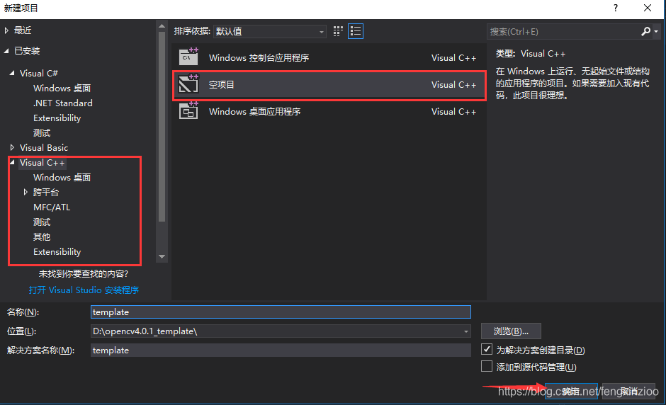Collapse the Visual C# tree node
This screenshot has height=405, width=666.
click(x=12, y=73)
